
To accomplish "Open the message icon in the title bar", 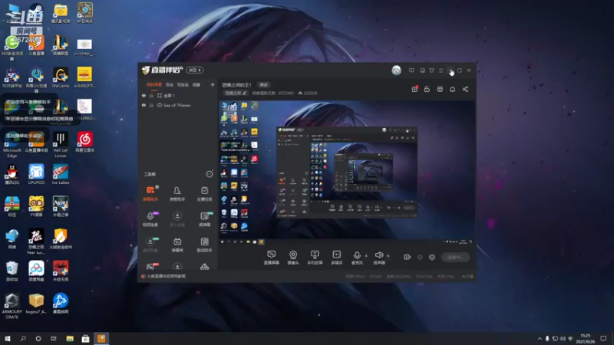I will point(411,71).
